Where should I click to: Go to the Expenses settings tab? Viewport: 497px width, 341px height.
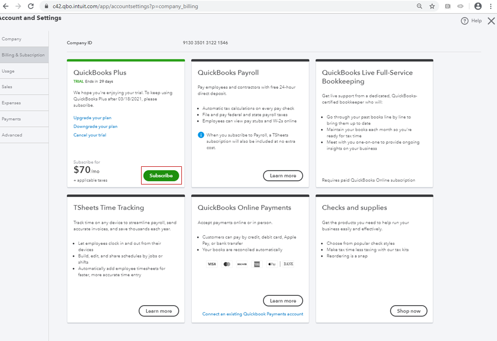[11, 103]
